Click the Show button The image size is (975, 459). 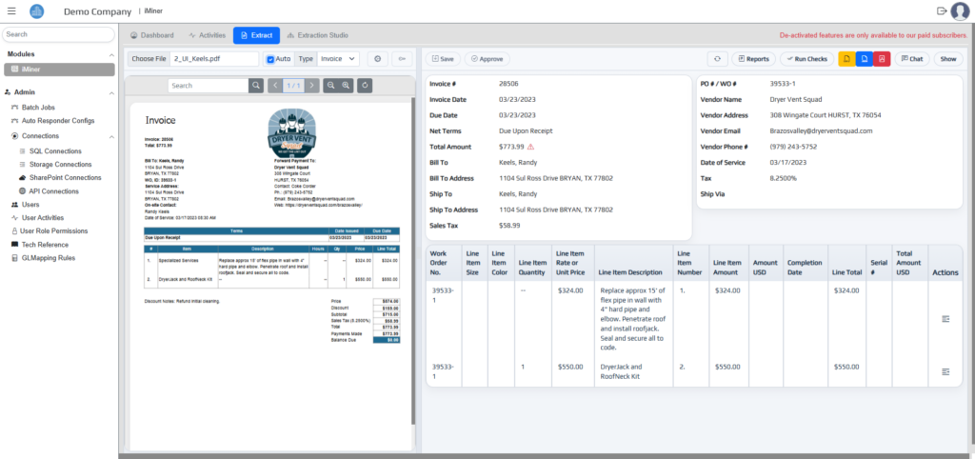click(947, 59)
